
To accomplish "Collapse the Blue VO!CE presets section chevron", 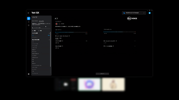I will point(49,40).
